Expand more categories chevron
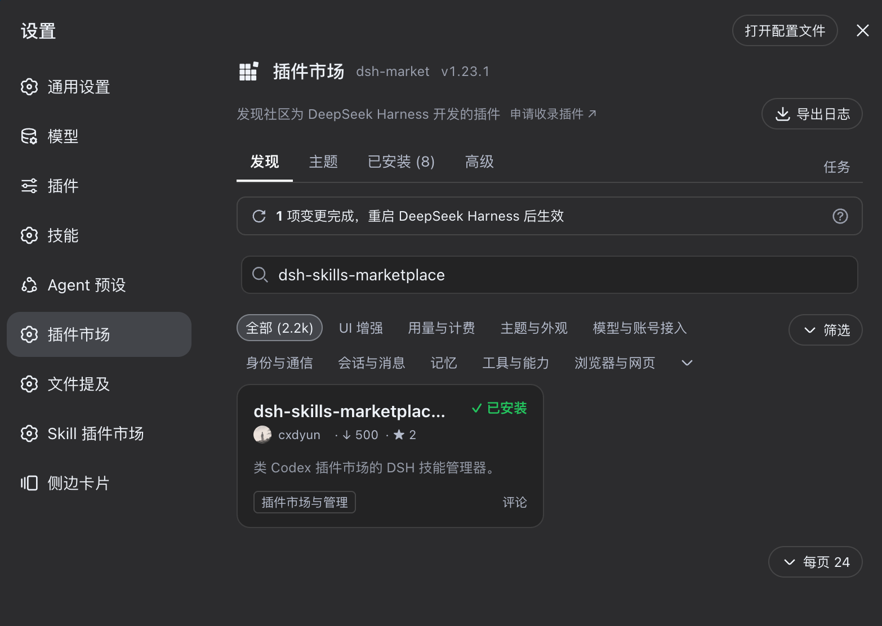This screenshot has height=626, width=882. [687, 363]
